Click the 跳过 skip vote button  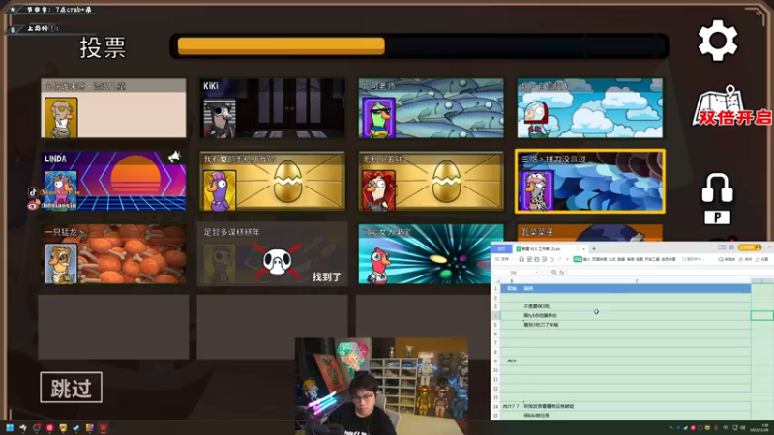pos(71,388)
